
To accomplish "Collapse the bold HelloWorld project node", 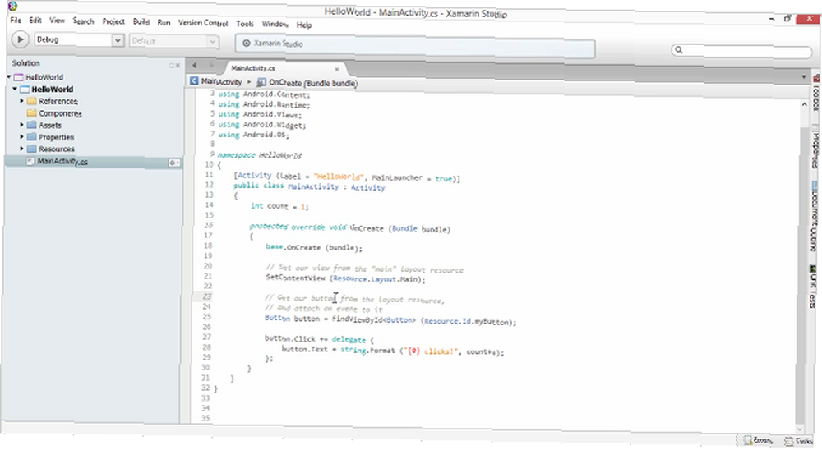I will pos(15,89).
